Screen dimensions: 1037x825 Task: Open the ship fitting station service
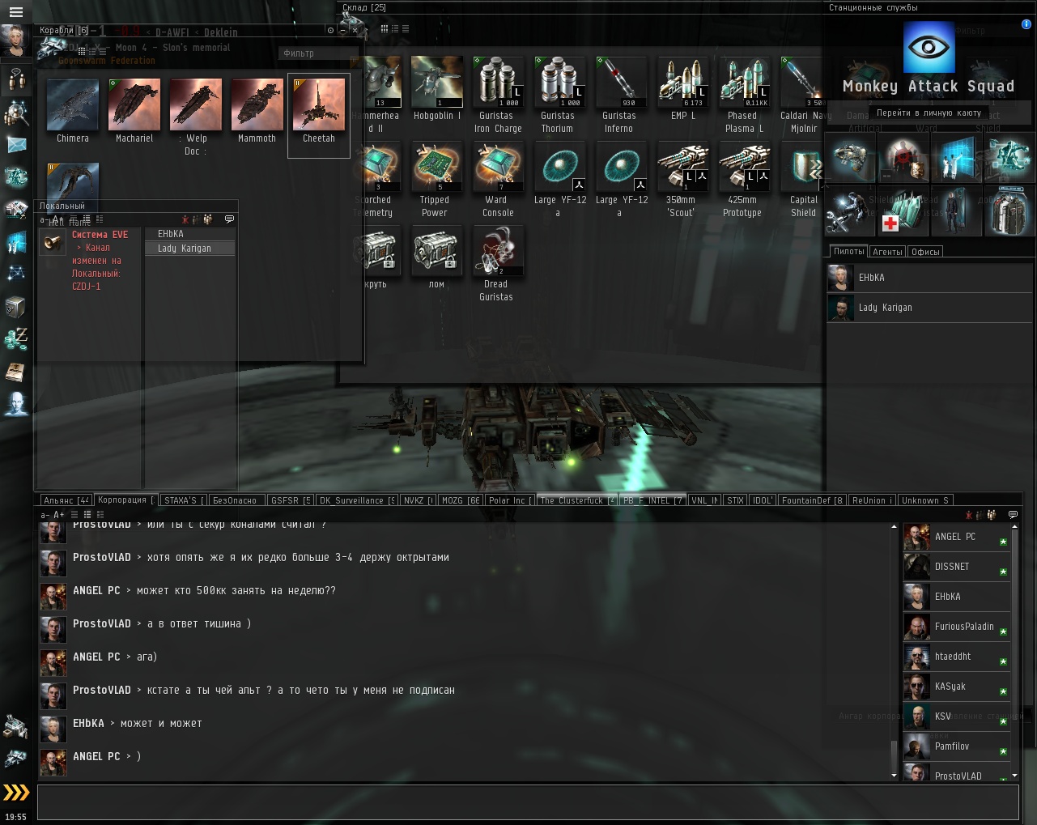click(x=851, y=158)
